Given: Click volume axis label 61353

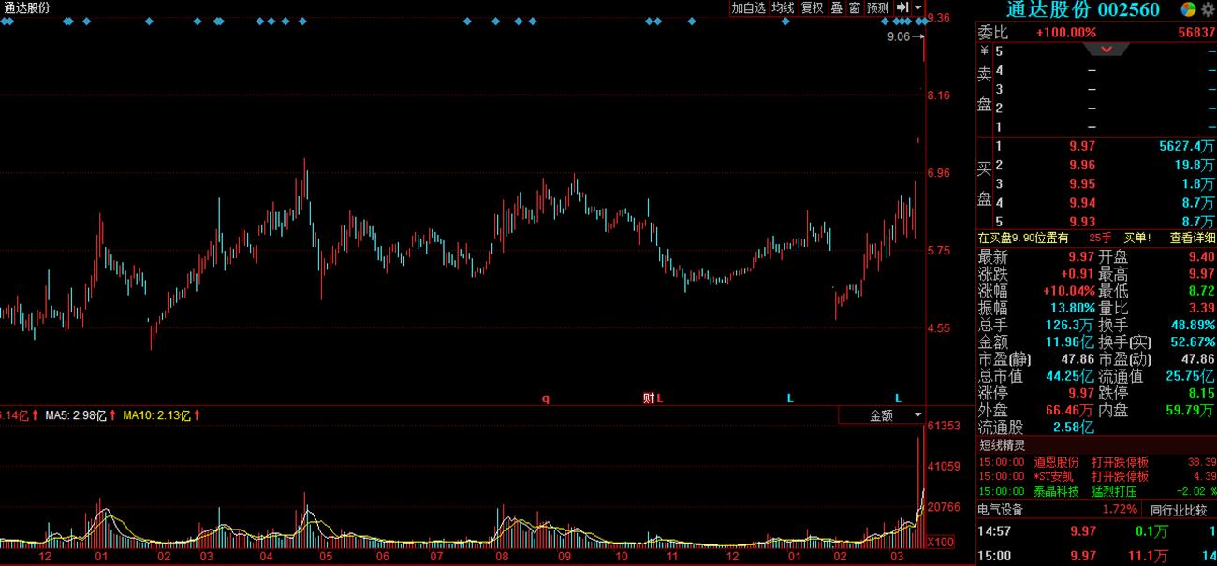Looking at the screenshot, I should pyautogui.click(x=944, y=426).
